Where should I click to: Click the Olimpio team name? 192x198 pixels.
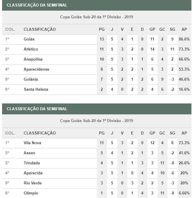tap(31, 193)
